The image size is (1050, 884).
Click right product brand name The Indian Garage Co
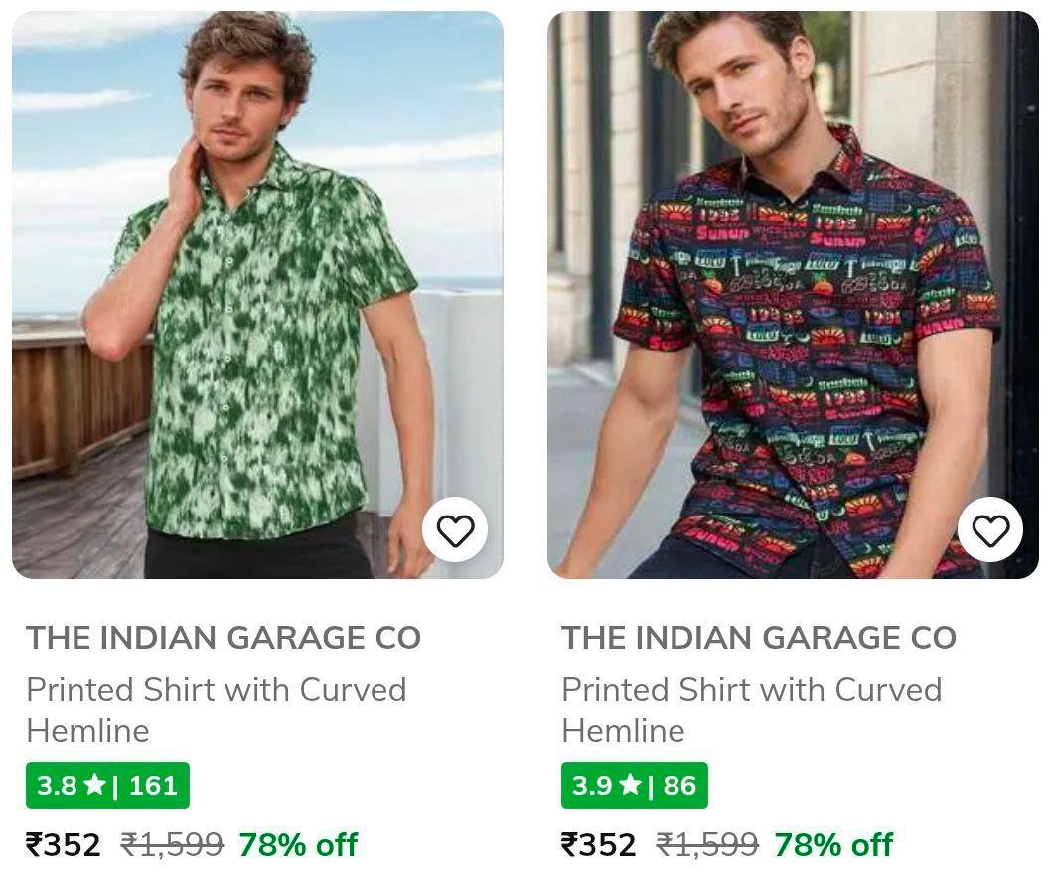click(x=759, y=638)
